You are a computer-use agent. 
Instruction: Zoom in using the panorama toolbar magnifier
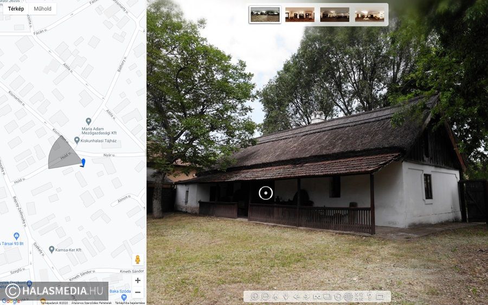pos(254,296)
